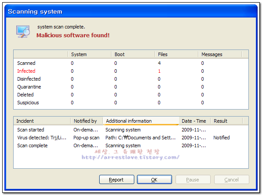Click the system scan monitor icon
Viewport: 262px width, 195px height.
23,32
